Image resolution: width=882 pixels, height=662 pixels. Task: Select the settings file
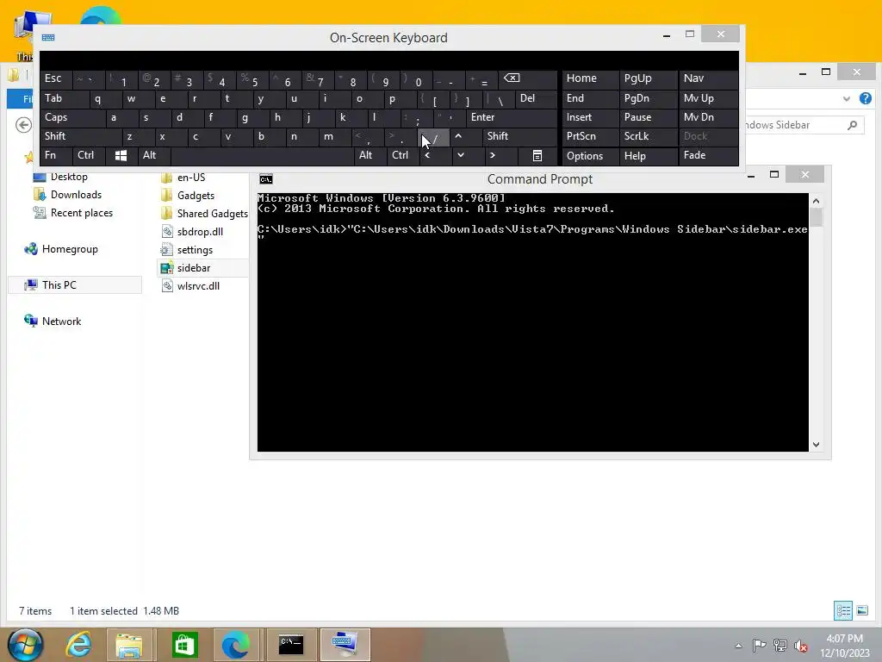(195, 249)
